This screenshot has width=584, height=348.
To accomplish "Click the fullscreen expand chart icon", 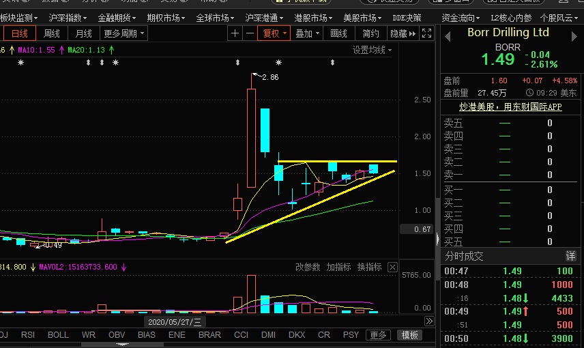I will [x=427, y=33].
